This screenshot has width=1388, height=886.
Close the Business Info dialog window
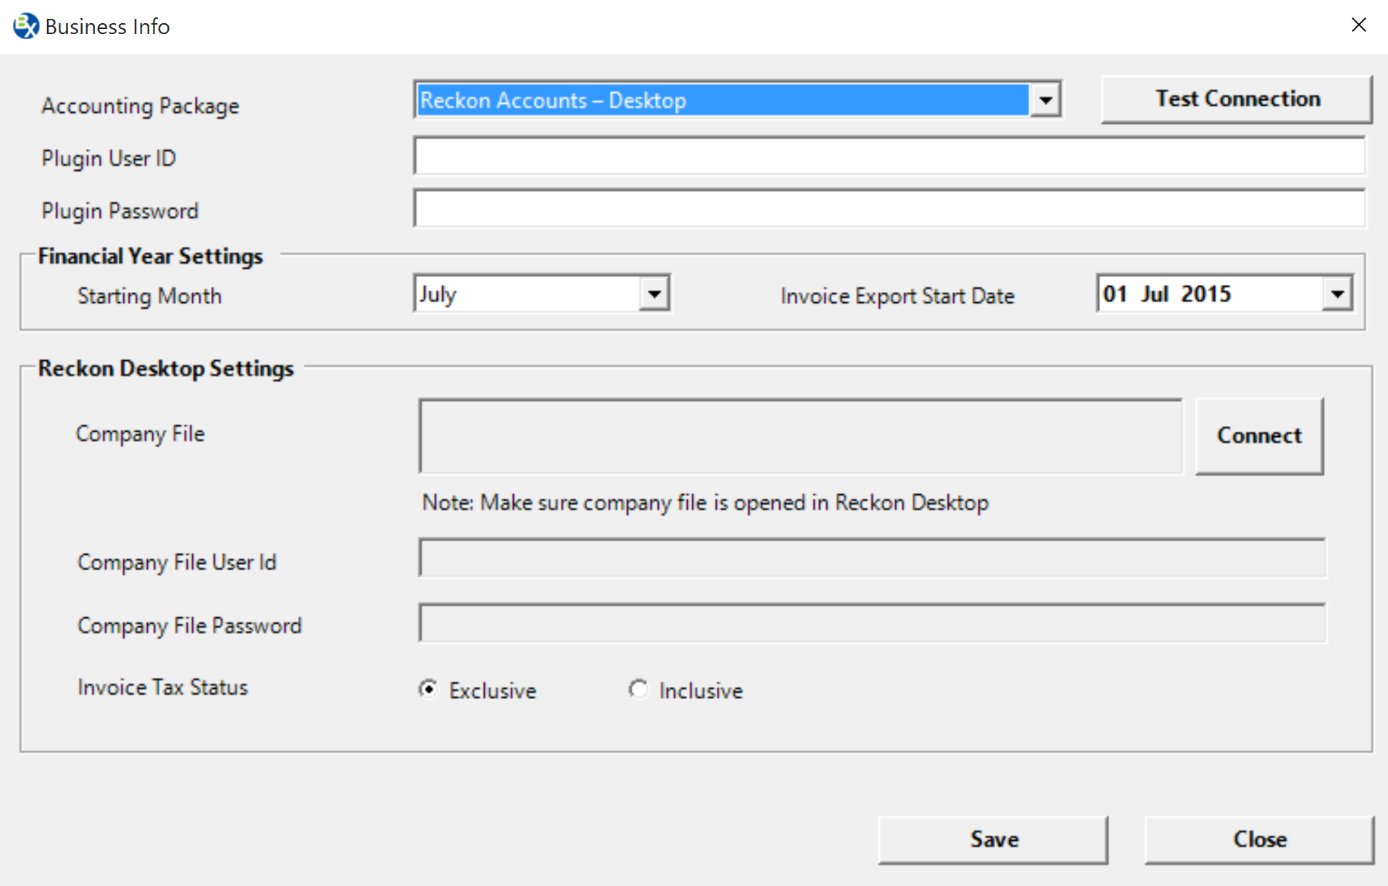(1359, 25)
